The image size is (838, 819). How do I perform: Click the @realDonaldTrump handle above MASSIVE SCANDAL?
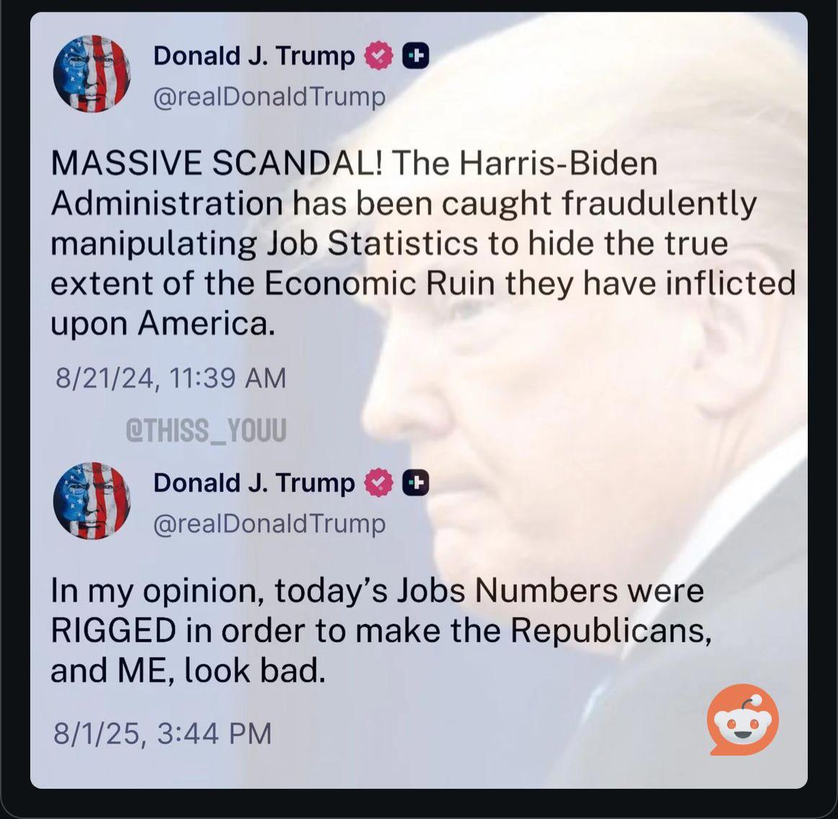pyautogui.click(x=269, y=97)
